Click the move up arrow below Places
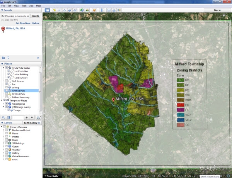Image resolution: width=232 pixels, height=178 pixels. (27, 117)
